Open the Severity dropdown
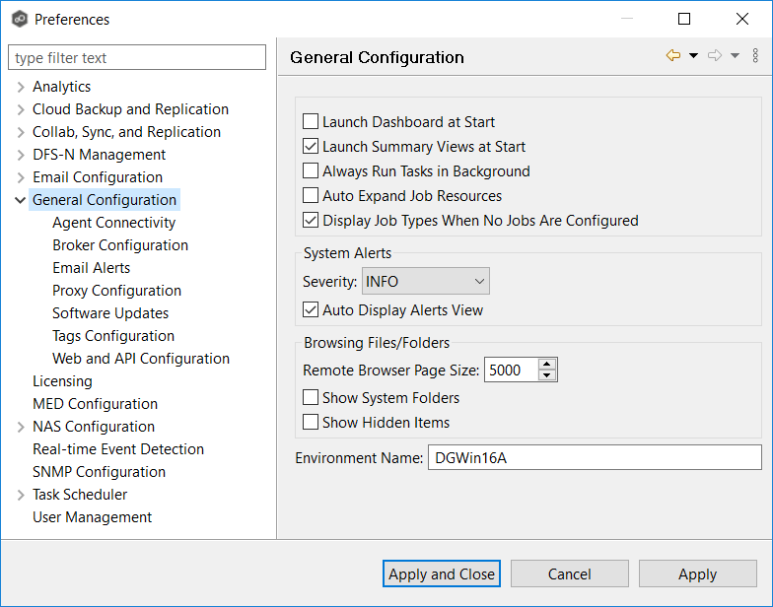 tap(425, 282)
